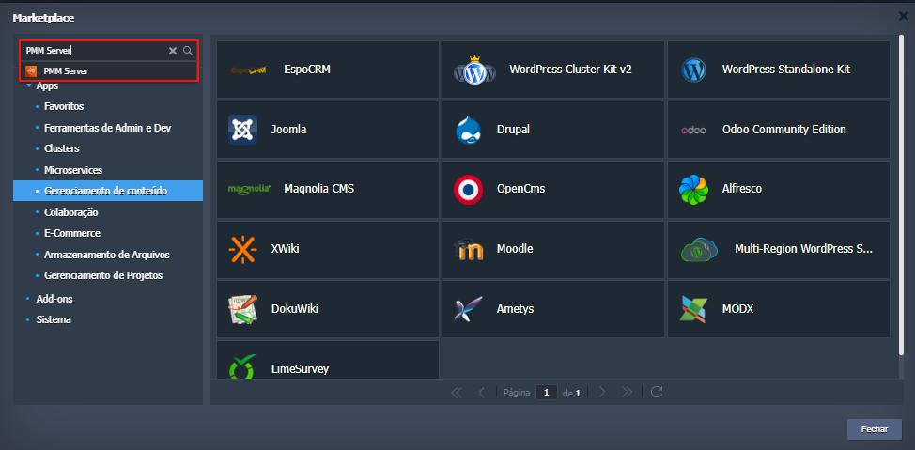915x450 pixels.
Task: Click the MODX title text
Action: 737,309
